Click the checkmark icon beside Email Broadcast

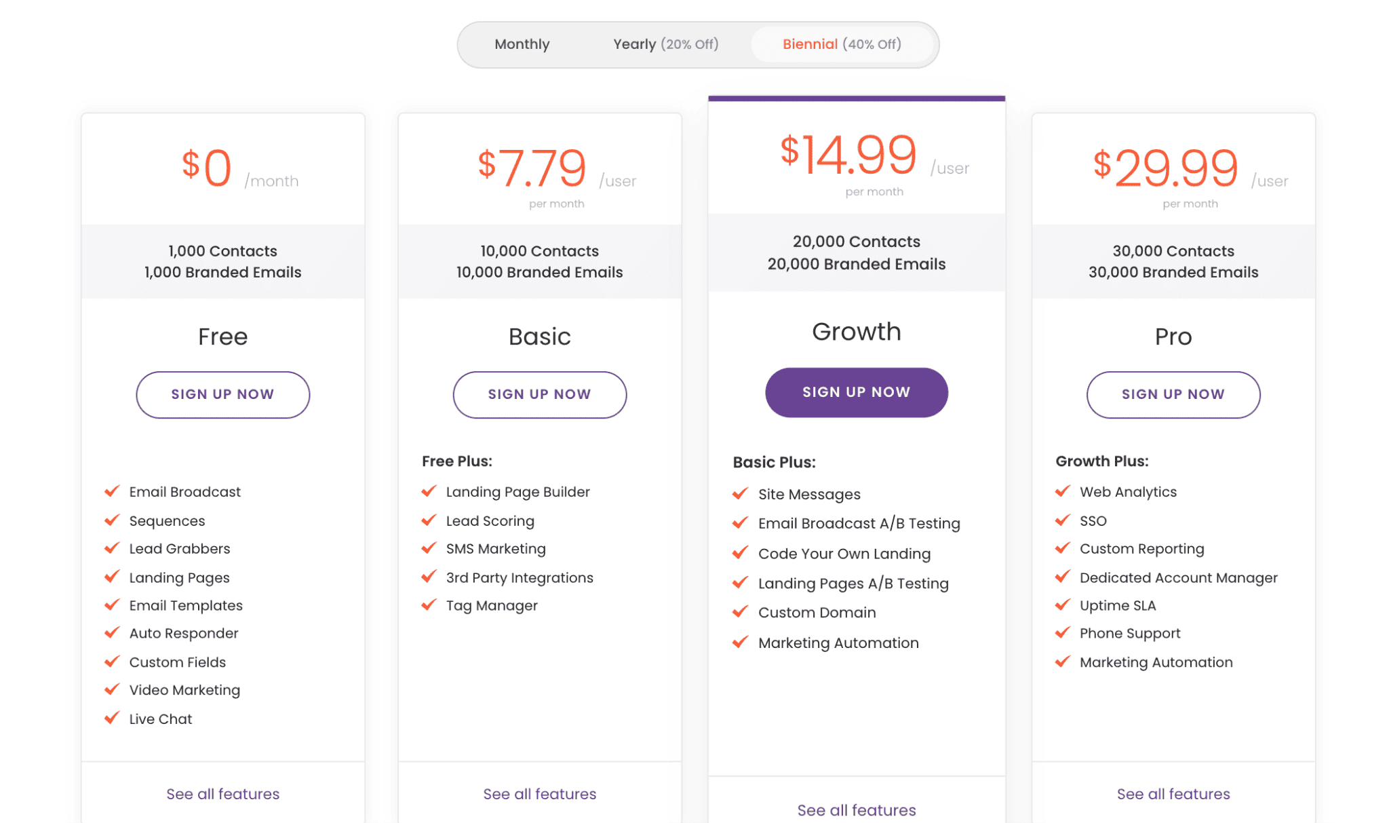click(113, 491)
